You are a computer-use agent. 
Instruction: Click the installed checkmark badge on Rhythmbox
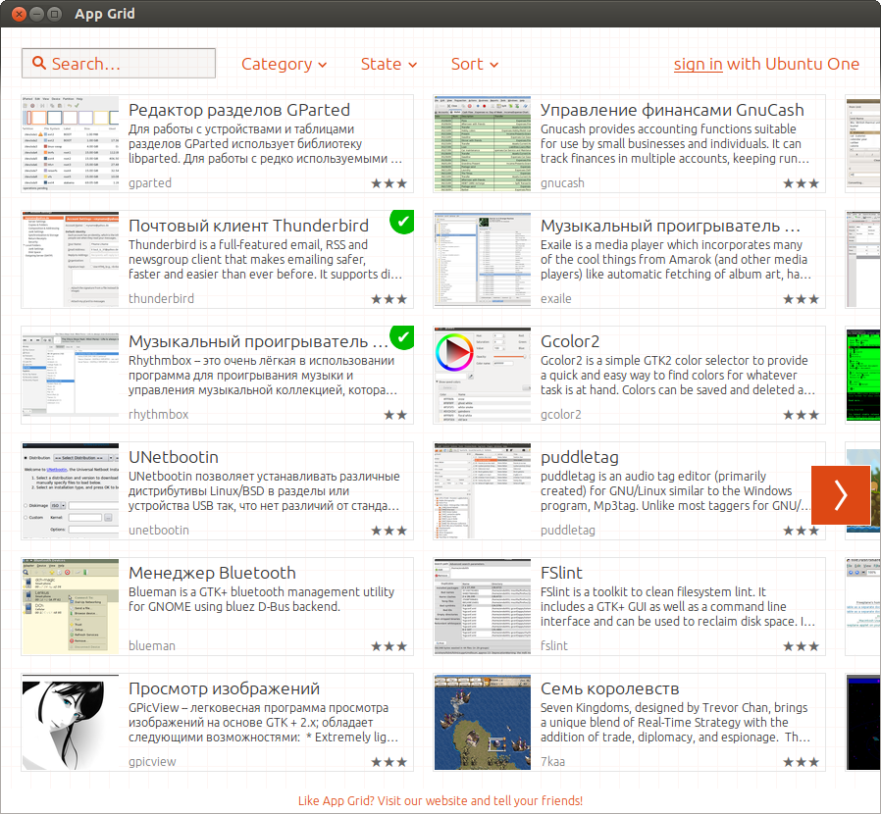[402, 337]
